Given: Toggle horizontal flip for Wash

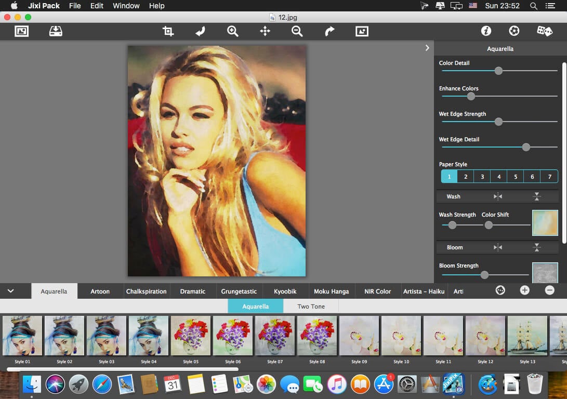Looking at the screenshot, I should 498,196.
